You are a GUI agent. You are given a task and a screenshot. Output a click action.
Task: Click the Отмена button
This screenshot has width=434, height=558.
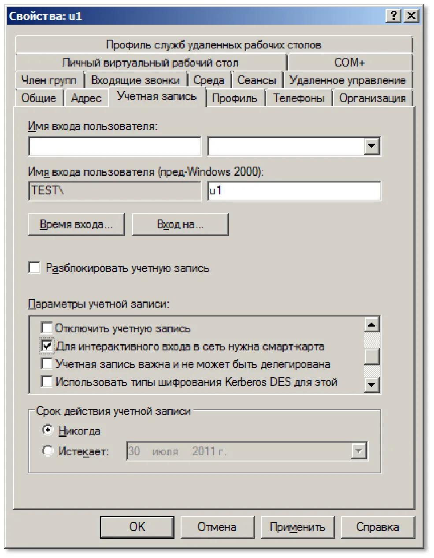[217, 527]
